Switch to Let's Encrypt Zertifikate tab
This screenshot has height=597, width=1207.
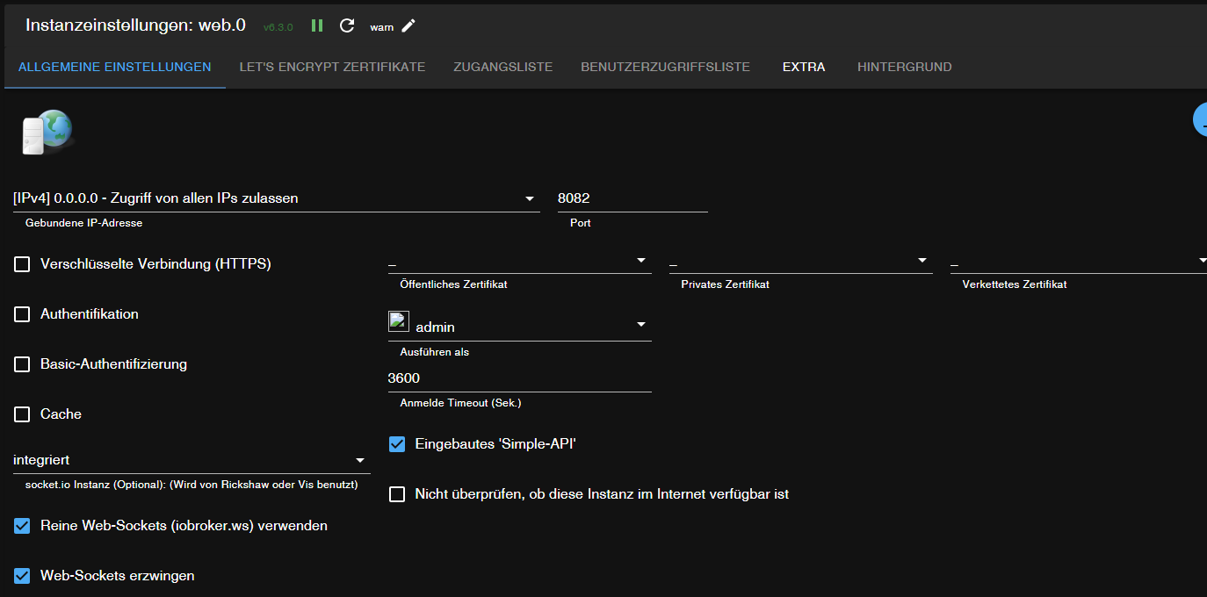click(332, 67)
